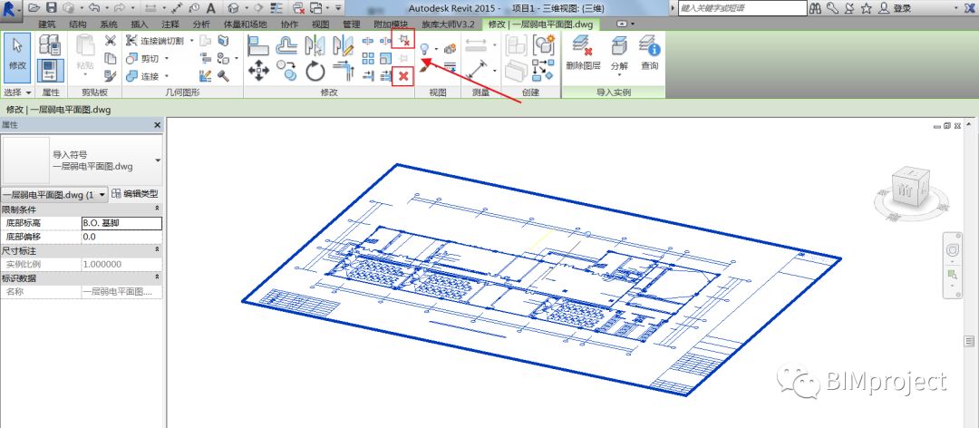Select Mirror - Pick Axis tool
The height and width of the screenshot is (428, 979).
click(x=315, y=45)
